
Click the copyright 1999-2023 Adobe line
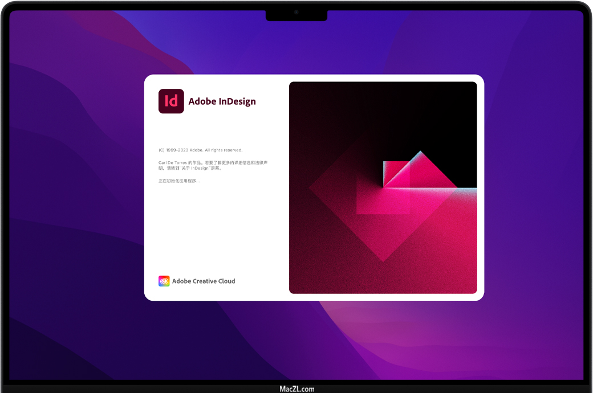point(200,150)
